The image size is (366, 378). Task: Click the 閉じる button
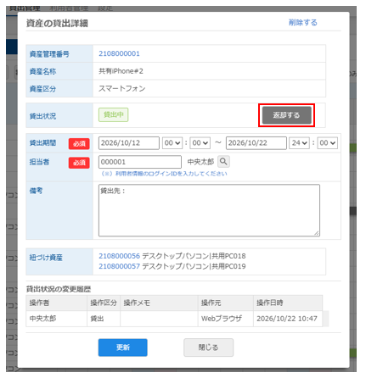pos(209,347)
